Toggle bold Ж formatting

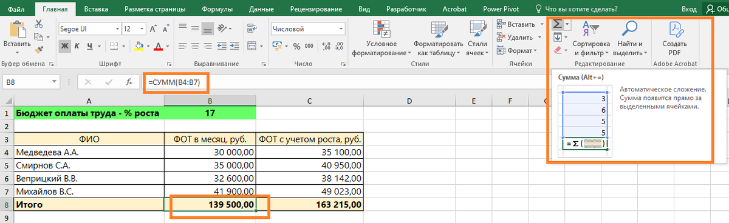(x=64, y=46)
